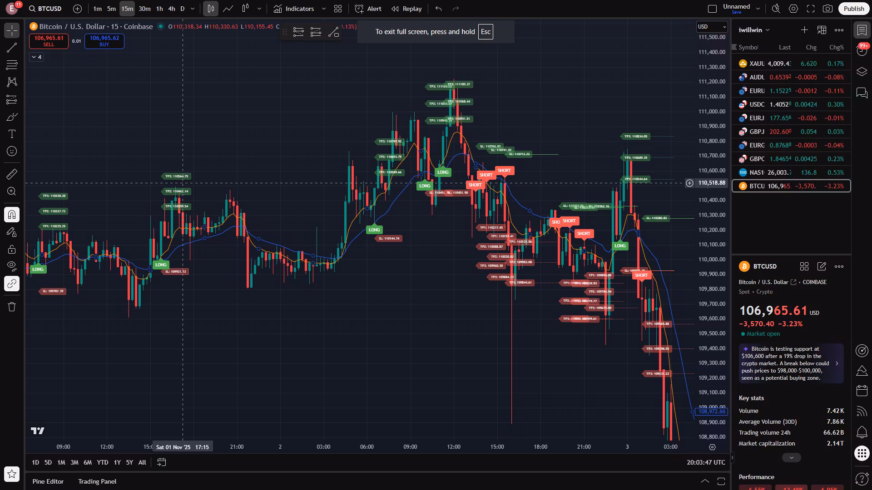Open the Alert creation dialog
Viewport: 872px width, 490px height.
coord(368,9)
